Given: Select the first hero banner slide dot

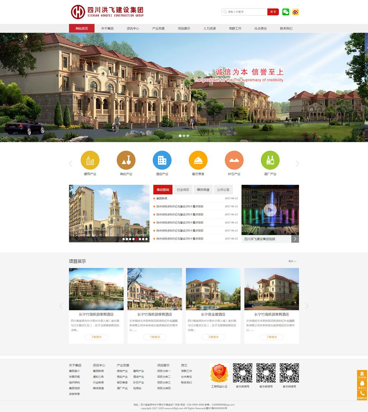Looking at the screenshot, I should 180,136.
